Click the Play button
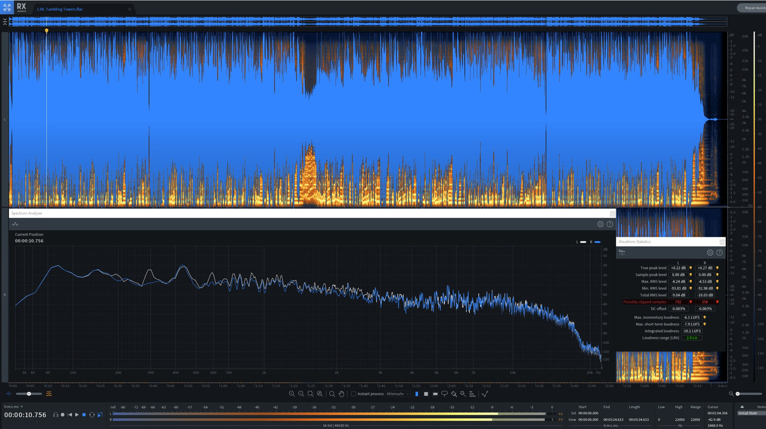The image size is (766, 429). pos(77,415)
